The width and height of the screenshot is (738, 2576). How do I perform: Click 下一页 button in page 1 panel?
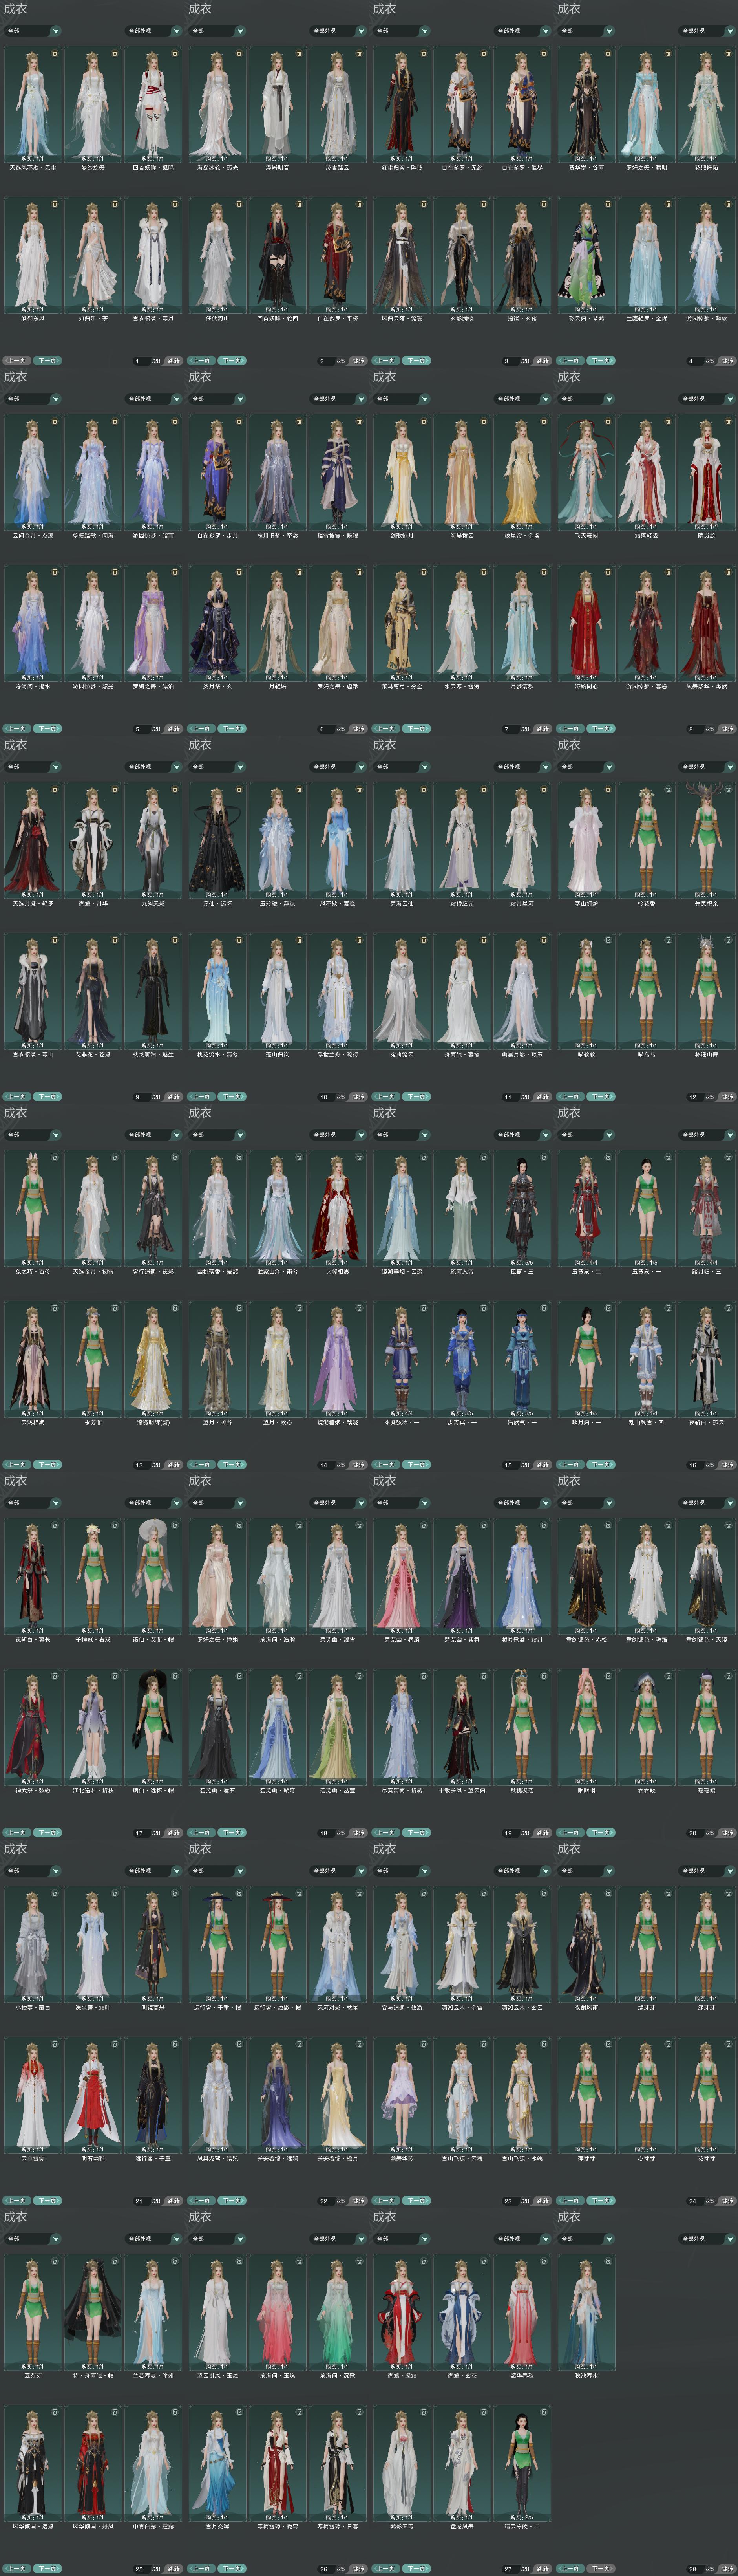click(x=48, y=360)
